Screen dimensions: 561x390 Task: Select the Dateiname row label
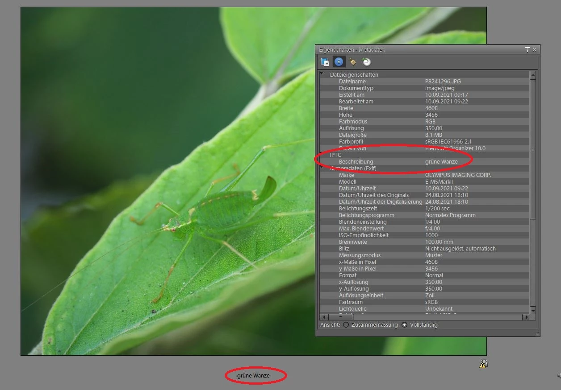click(352, 81)
